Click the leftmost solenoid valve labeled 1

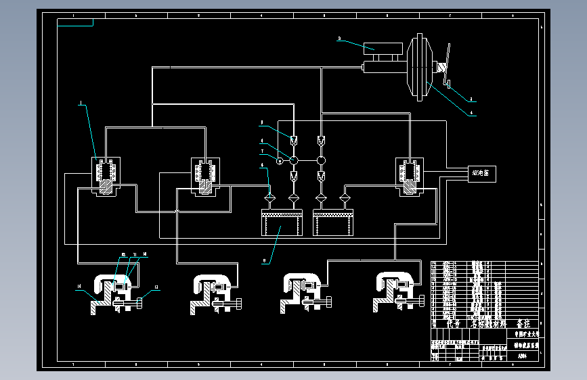coord(106,176)
